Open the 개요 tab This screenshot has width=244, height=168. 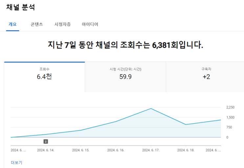pos(12,24)
